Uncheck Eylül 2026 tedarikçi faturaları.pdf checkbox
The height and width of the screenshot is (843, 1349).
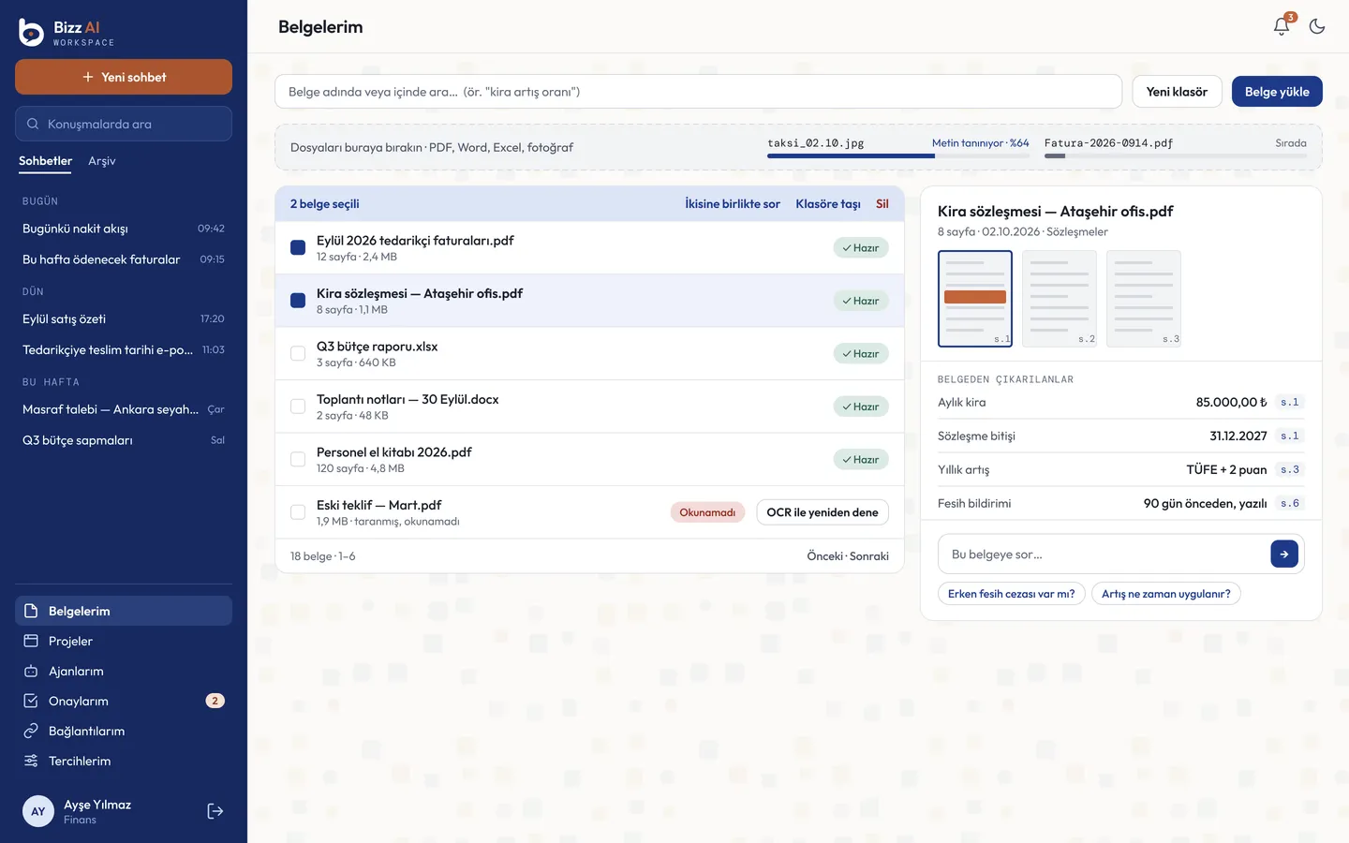click(x=298, y=247)
